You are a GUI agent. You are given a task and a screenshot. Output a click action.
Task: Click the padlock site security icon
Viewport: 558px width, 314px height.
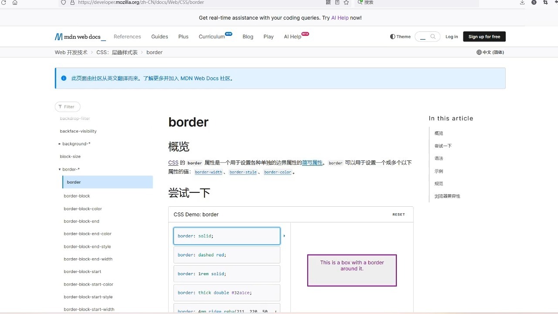tap(72, 3)
